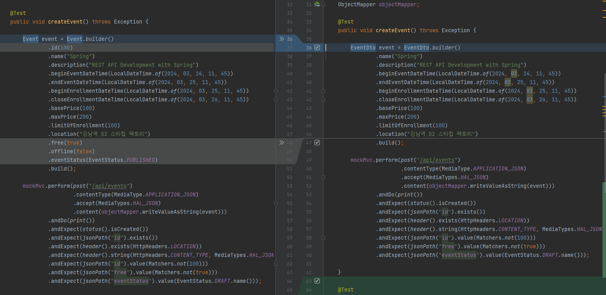Click the @Test annotation above left createEvent
The height and width of the screenshot is (295, 606).
(x=18, y=13)
